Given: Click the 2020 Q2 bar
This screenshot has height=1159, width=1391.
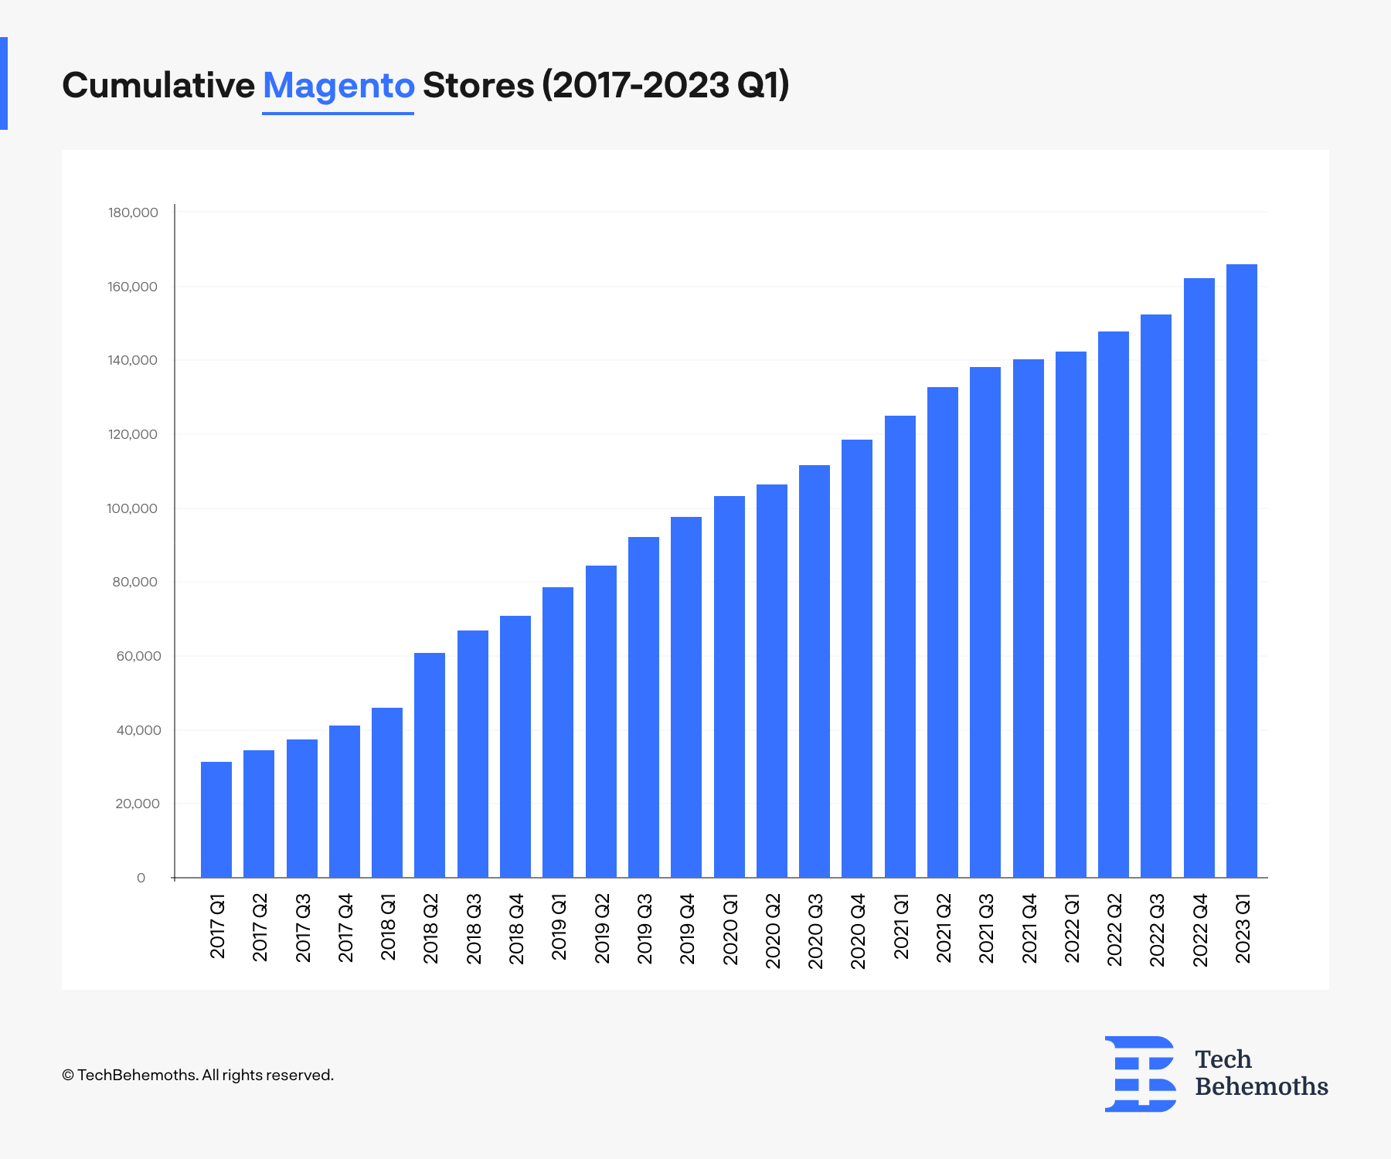Looking at the screenshot, I should click(772, 681).
